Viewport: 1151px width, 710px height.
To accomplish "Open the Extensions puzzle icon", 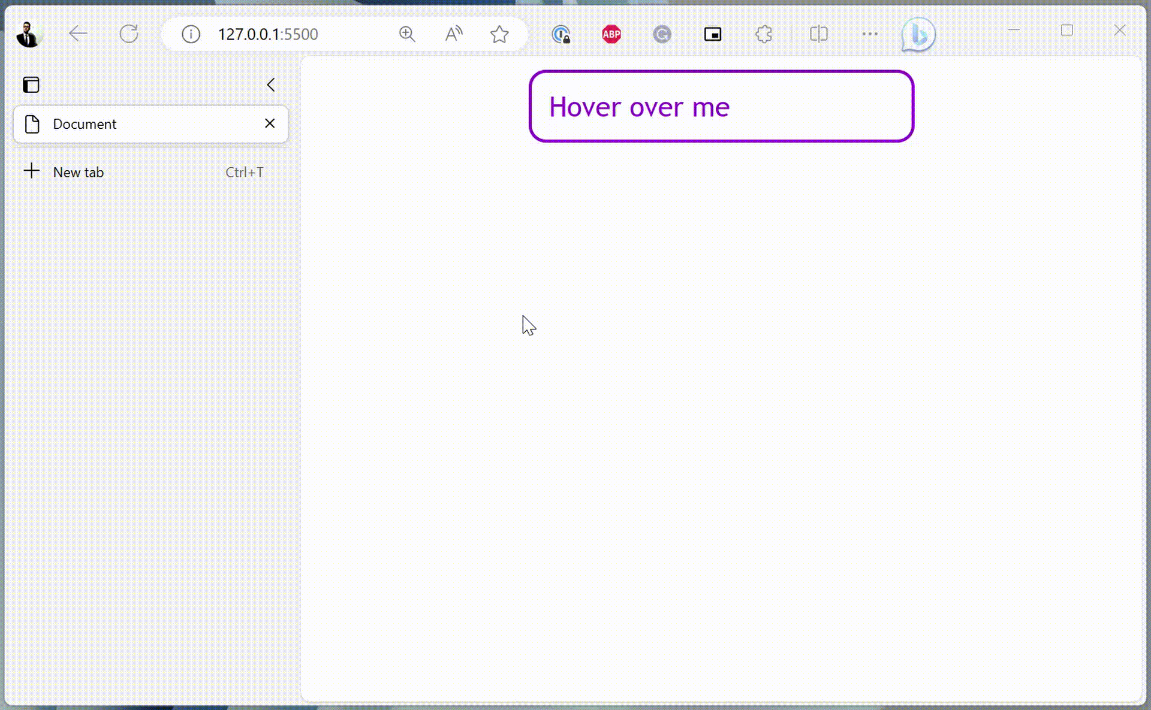I will pos(764,34).
